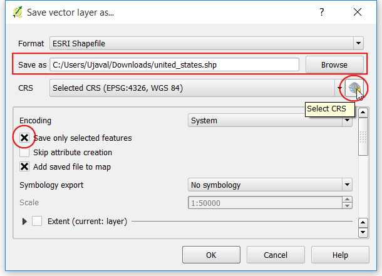This screenshot has width=382, height=276.
Task: Click the Browse button
Action: click(334, 64)
